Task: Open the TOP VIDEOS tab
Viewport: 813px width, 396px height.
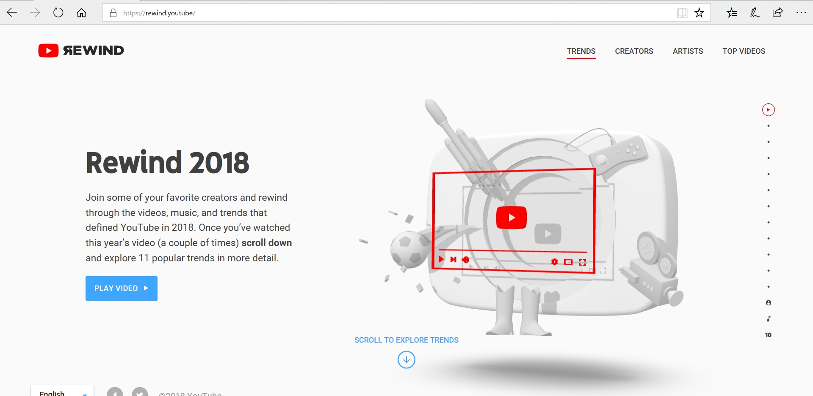Action: coord(744,51)
